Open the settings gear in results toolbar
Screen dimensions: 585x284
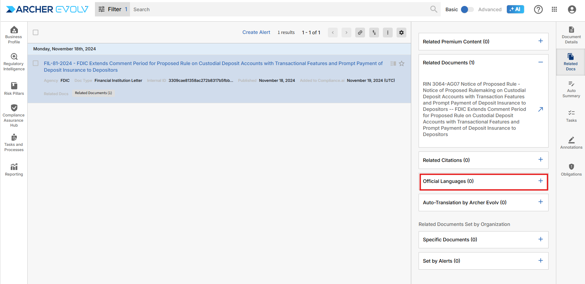pos(401,33)
